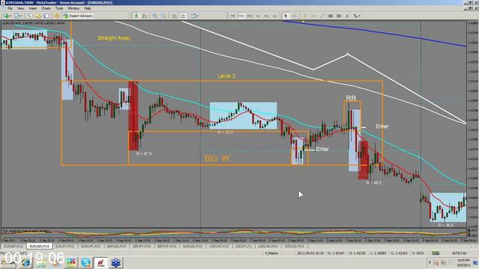
Task: Switch to the USDJPY,H1 chart tab
Action: (x=243, y=246)
